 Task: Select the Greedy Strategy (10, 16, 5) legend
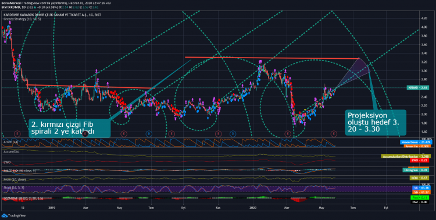pos(22,19)
